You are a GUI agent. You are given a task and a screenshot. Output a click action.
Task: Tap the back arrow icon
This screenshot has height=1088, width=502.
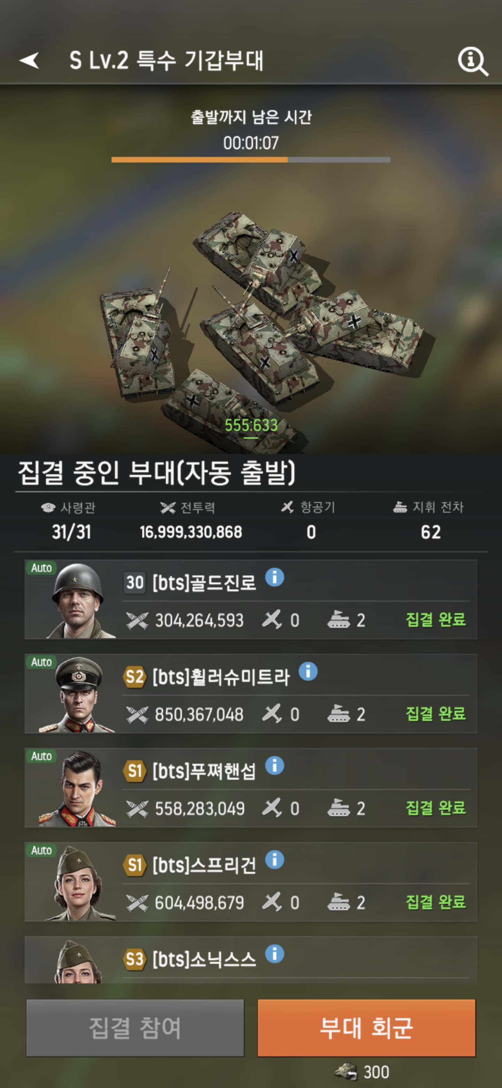(x=29, y=60)
